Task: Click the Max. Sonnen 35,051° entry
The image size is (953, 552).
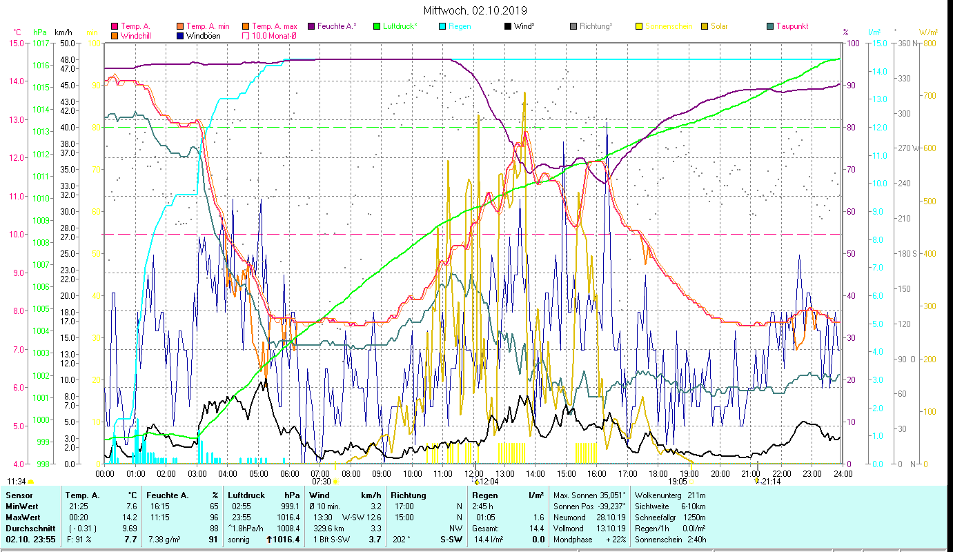Action: 589,495
